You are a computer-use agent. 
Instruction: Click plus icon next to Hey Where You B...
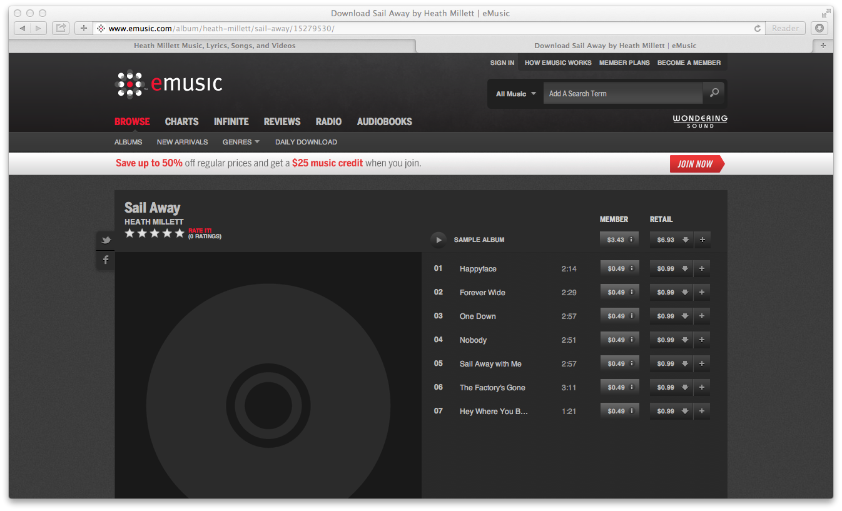pos(702,411)
